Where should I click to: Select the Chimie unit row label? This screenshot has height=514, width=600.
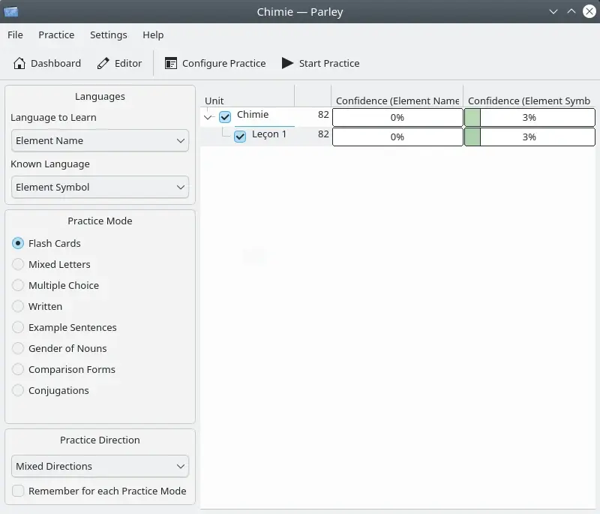coord(253,115)
